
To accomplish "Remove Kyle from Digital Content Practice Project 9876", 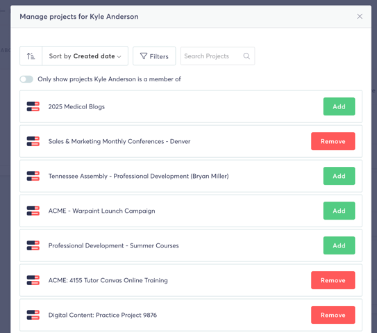I will [x=333, y=315].
